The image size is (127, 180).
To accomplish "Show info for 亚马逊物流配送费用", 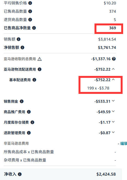I will point(39,69).
